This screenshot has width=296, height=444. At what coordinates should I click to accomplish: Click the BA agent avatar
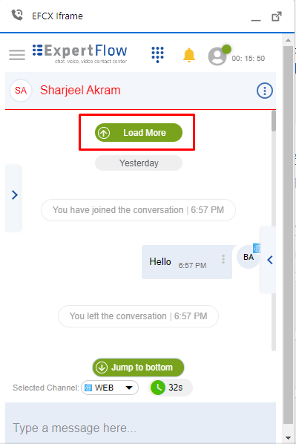coord(249,257)
